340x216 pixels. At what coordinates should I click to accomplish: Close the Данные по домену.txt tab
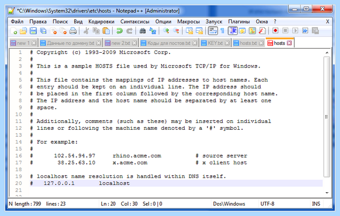(x=99, y=43)
